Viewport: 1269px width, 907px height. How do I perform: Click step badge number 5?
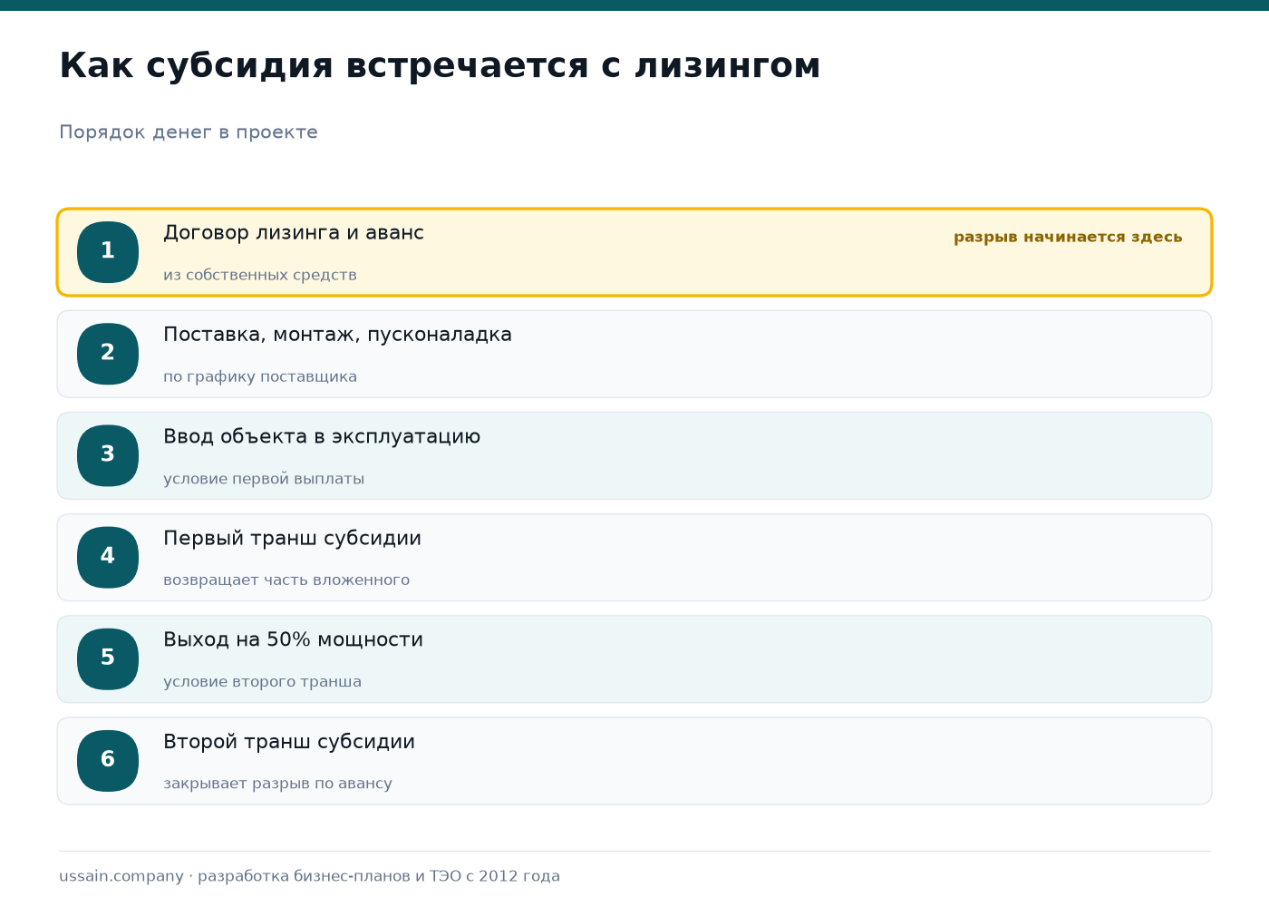(x=108, y=658)
